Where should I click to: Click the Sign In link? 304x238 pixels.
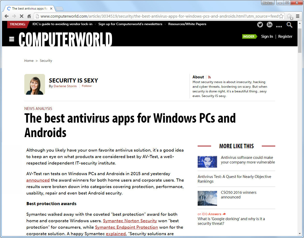267,36
